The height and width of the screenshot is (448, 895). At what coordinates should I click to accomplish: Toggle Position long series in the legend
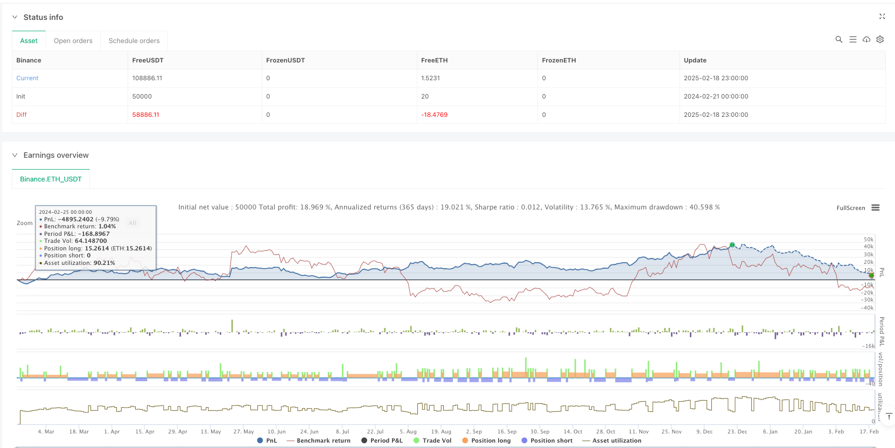pos(486,440)
